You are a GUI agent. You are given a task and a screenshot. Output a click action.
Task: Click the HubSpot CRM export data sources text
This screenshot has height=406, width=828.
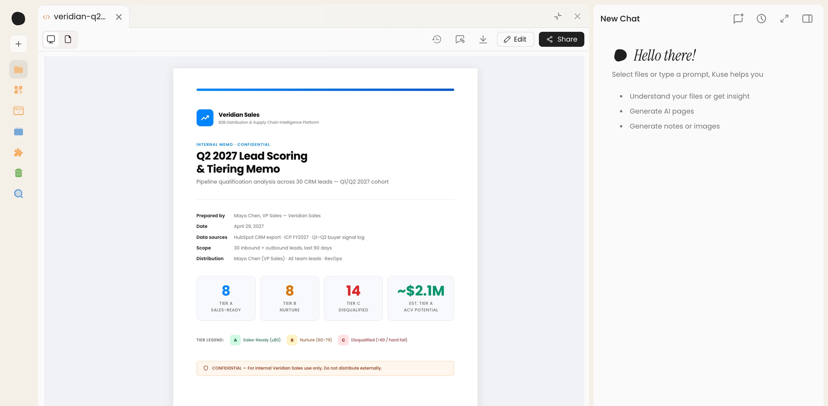point(299,237)
